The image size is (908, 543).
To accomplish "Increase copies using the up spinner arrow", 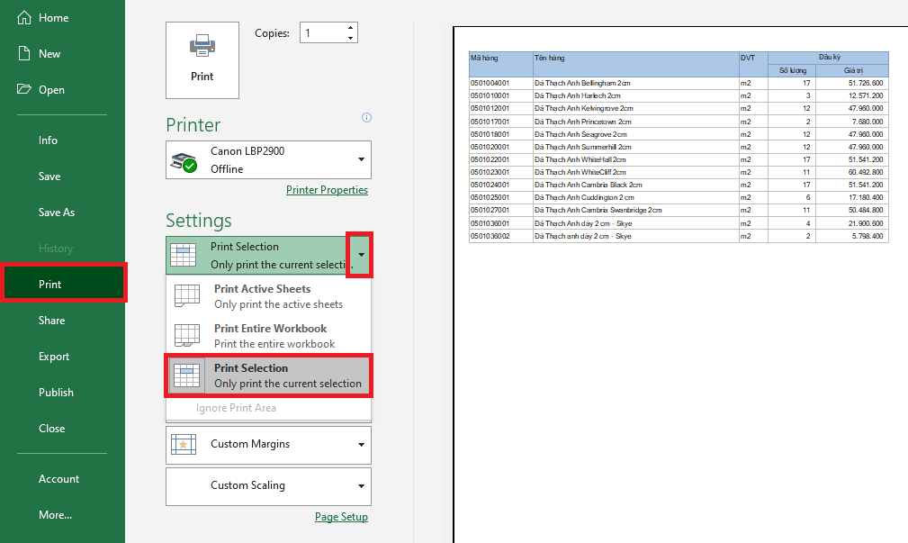I will 350,28.
